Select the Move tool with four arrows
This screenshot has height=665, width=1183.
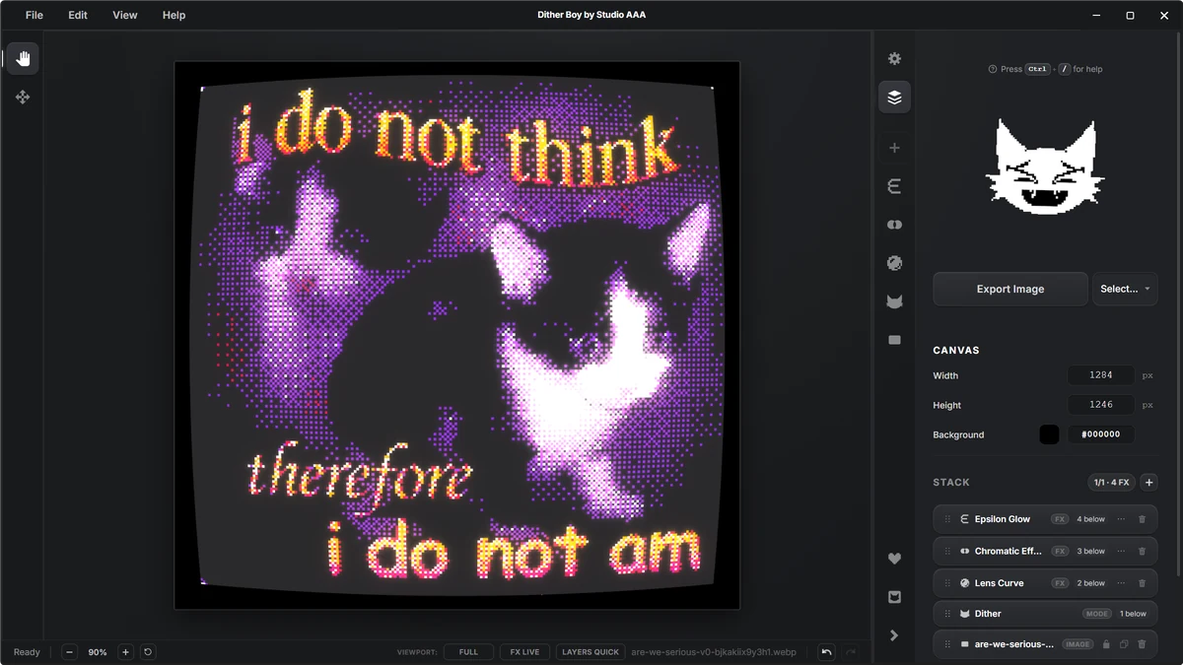coord(23,97)
